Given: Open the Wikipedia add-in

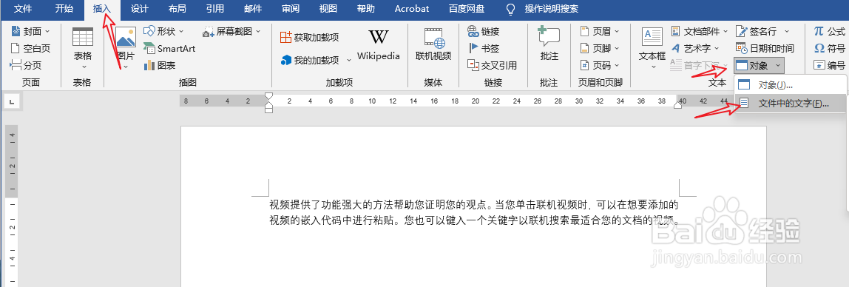Looking at the screenshot, I should point(379,44).
